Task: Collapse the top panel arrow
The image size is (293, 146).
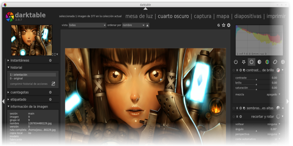Action: [145, 8]
